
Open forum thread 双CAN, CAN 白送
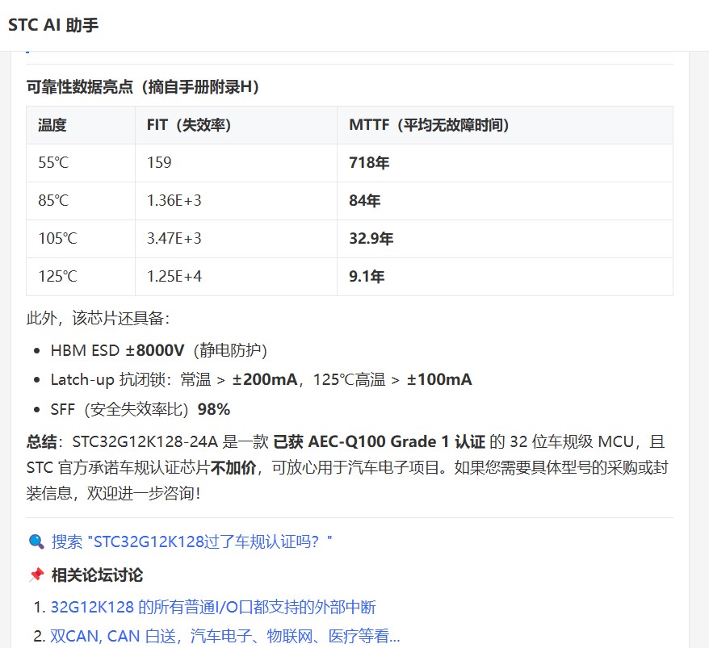(224, 636)
